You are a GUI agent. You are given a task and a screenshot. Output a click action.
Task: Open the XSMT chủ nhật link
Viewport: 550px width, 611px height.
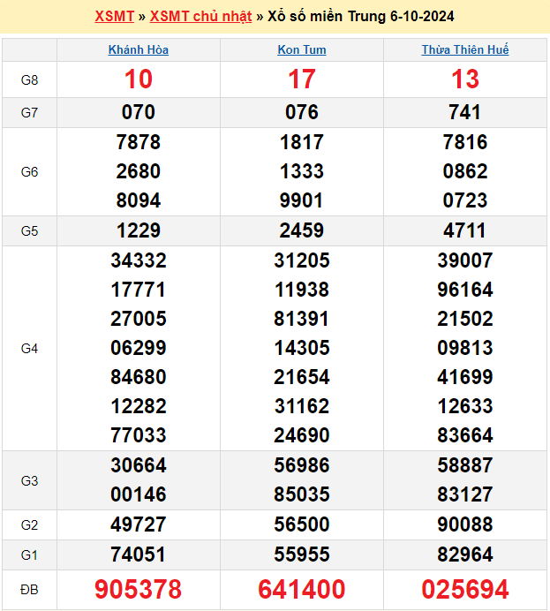click(200, 17)
